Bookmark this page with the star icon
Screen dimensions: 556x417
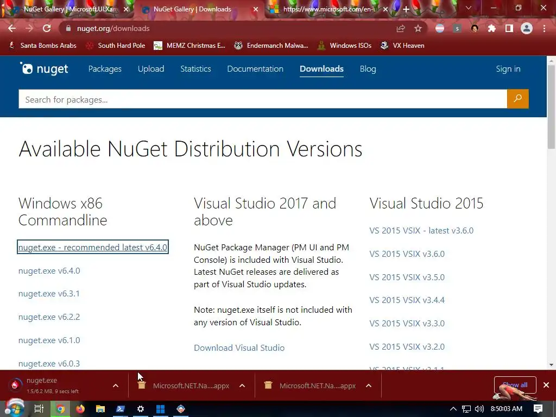point(418,28)
